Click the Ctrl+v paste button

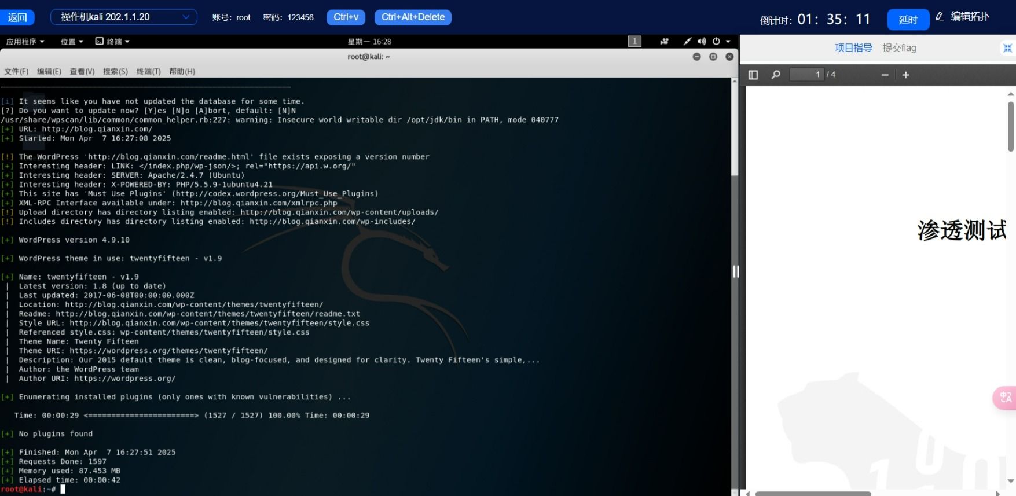click(x=346, y=17)
